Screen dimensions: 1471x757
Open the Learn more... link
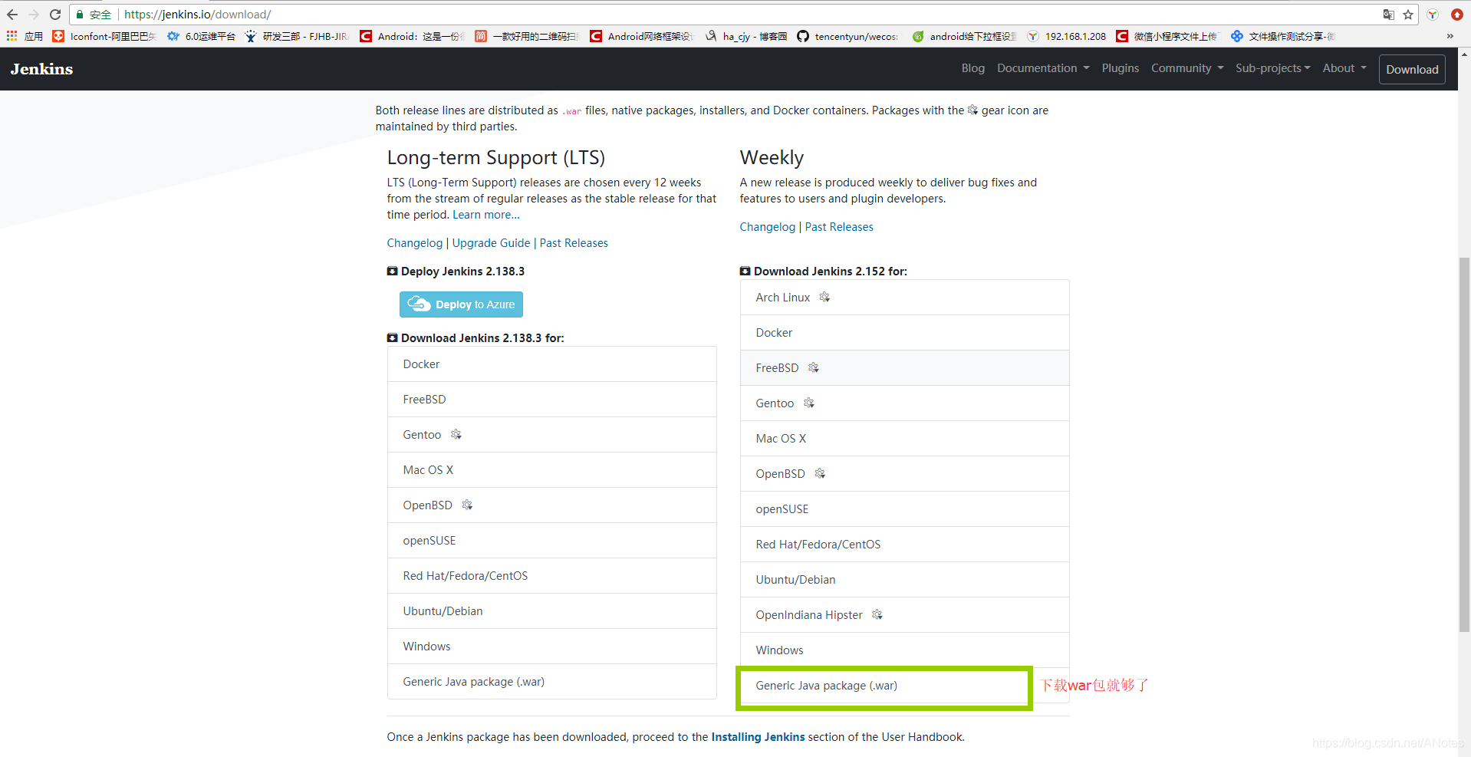click(486, 215)
